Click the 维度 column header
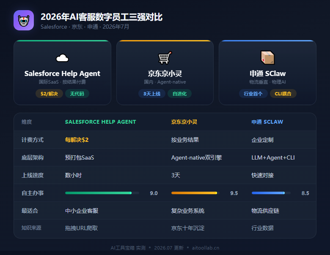Viewport: 330px width, 255px height. (27, 122)
